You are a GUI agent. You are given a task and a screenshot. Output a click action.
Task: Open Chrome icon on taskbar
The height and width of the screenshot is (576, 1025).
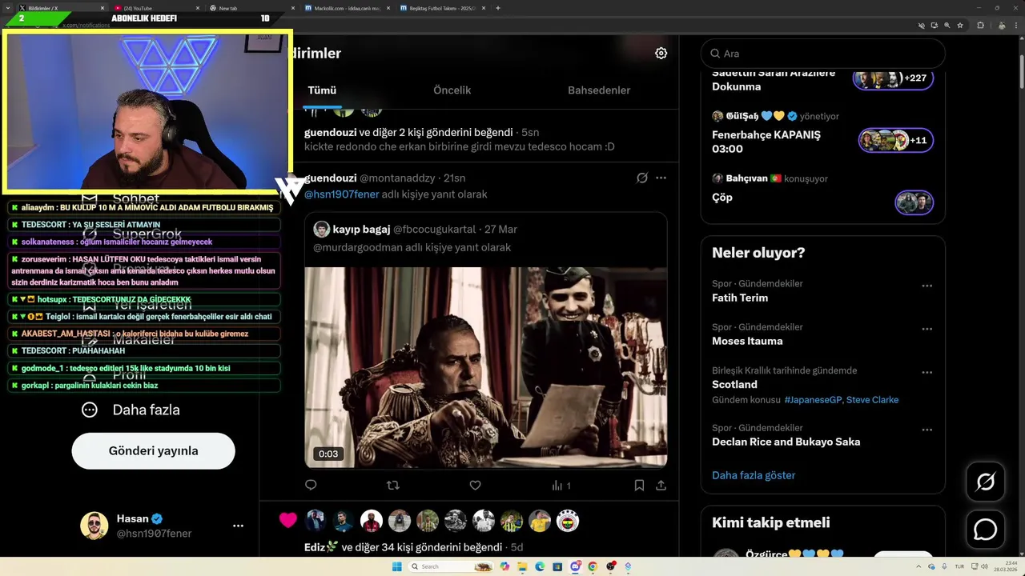tap(593, 566)
